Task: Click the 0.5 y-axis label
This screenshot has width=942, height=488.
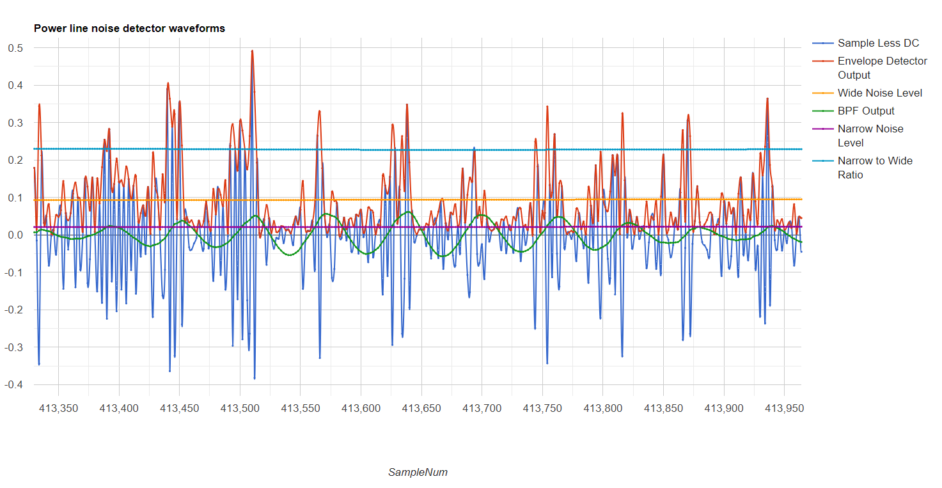Action: point(16,48)
